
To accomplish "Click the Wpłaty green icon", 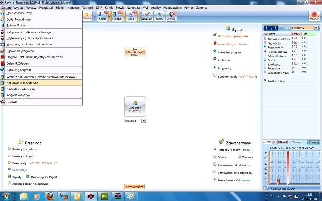I will click(x=9, y=176).
